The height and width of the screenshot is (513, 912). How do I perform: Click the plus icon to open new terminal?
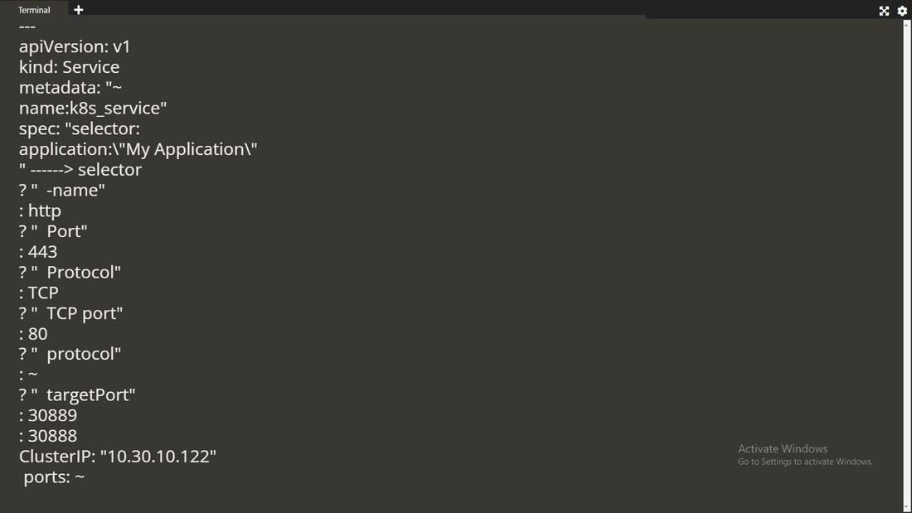click(78, 9)
